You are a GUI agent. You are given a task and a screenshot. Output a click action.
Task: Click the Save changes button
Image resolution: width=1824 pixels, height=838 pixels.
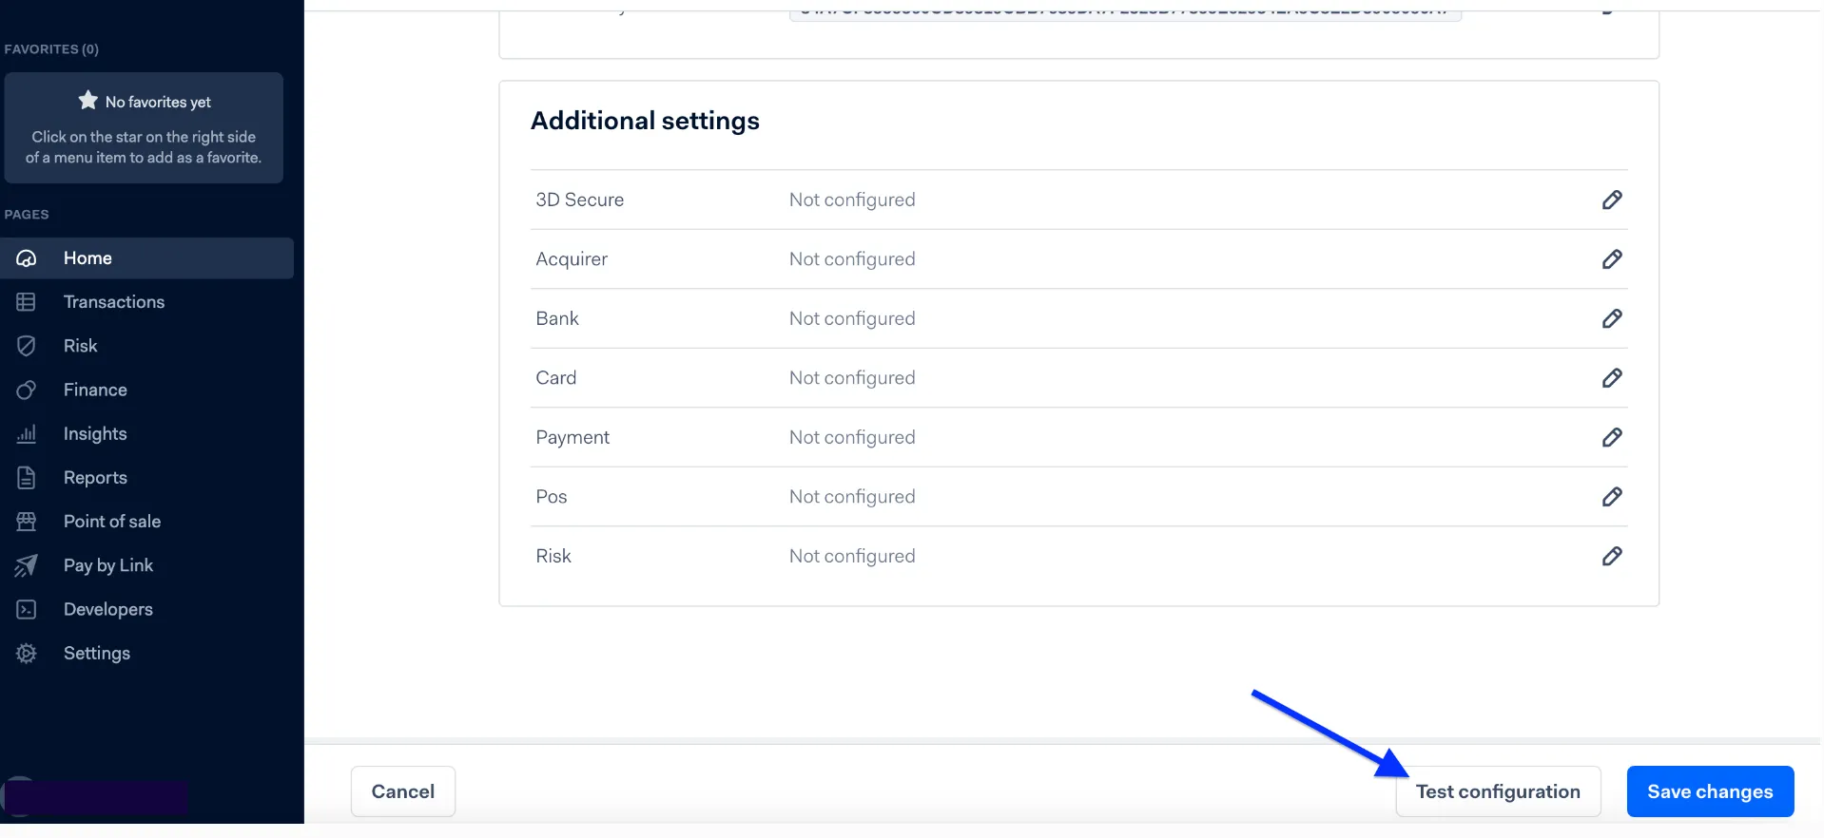pyautogui.click(x=1710, y=791)
